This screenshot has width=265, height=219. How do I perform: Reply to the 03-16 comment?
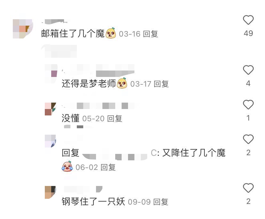point(150,34)
